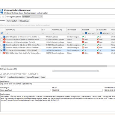Screen dimensions: 115x115
Task: Click blue icon of SQL Server 2016 Service Pack 1 row
Action: (4, 50)
